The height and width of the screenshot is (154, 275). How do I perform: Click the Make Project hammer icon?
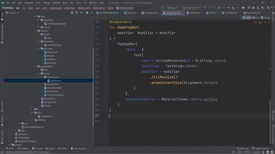point(163,8)
